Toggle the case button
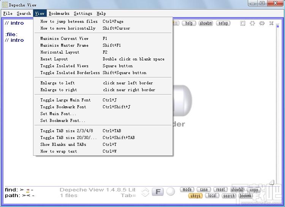The image size is (285, 207). coord(204,190)
